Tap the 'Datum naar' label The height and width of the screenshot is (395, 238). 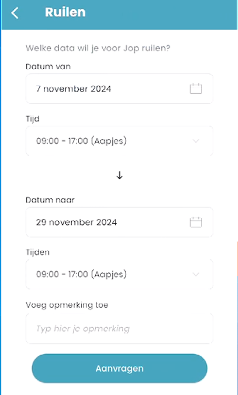click(50, 200)
